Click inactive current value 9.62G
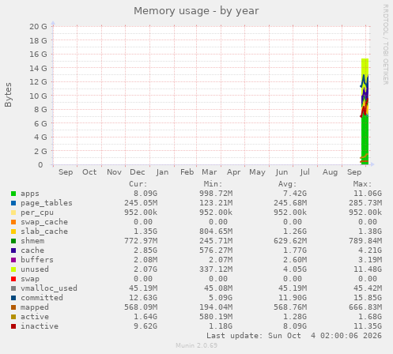This screenshot has height=354, width=393. point(145,326)
